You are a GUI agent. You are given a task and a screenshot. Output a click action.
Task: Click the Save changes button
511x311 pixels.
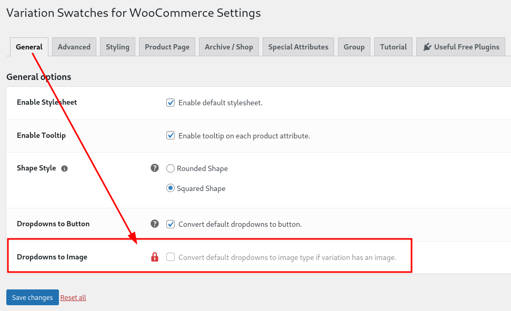(x=33, y=297)
